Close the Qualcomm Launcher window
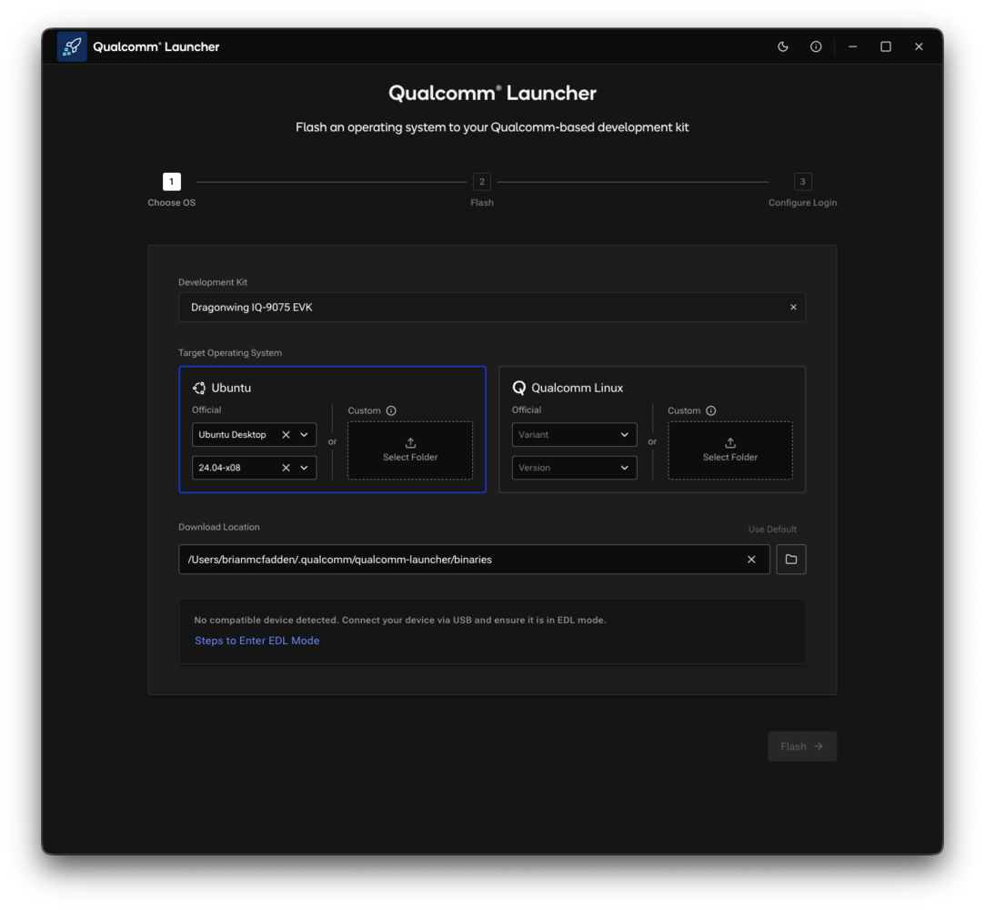The height and width of the screenshot is (910, 985). click(x=919, y=46)
